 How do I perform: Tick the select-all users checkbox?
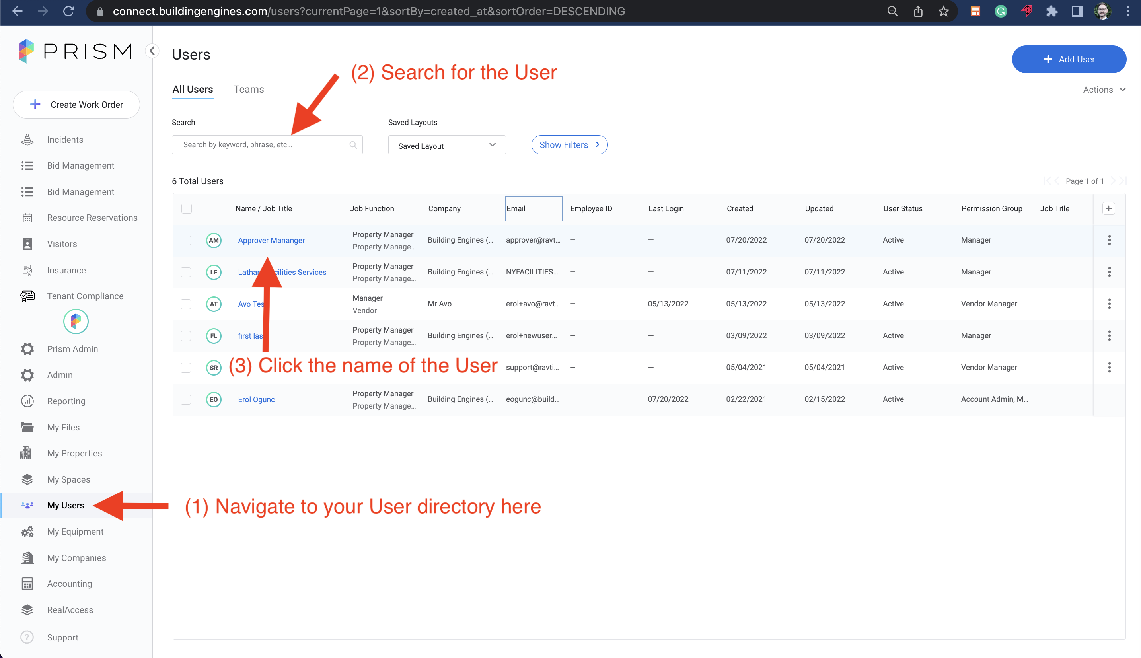[186, 208]
